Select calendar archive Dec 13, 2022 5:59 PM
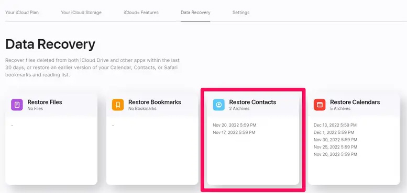This screenshot has width=407, height=193. point(335,125)
